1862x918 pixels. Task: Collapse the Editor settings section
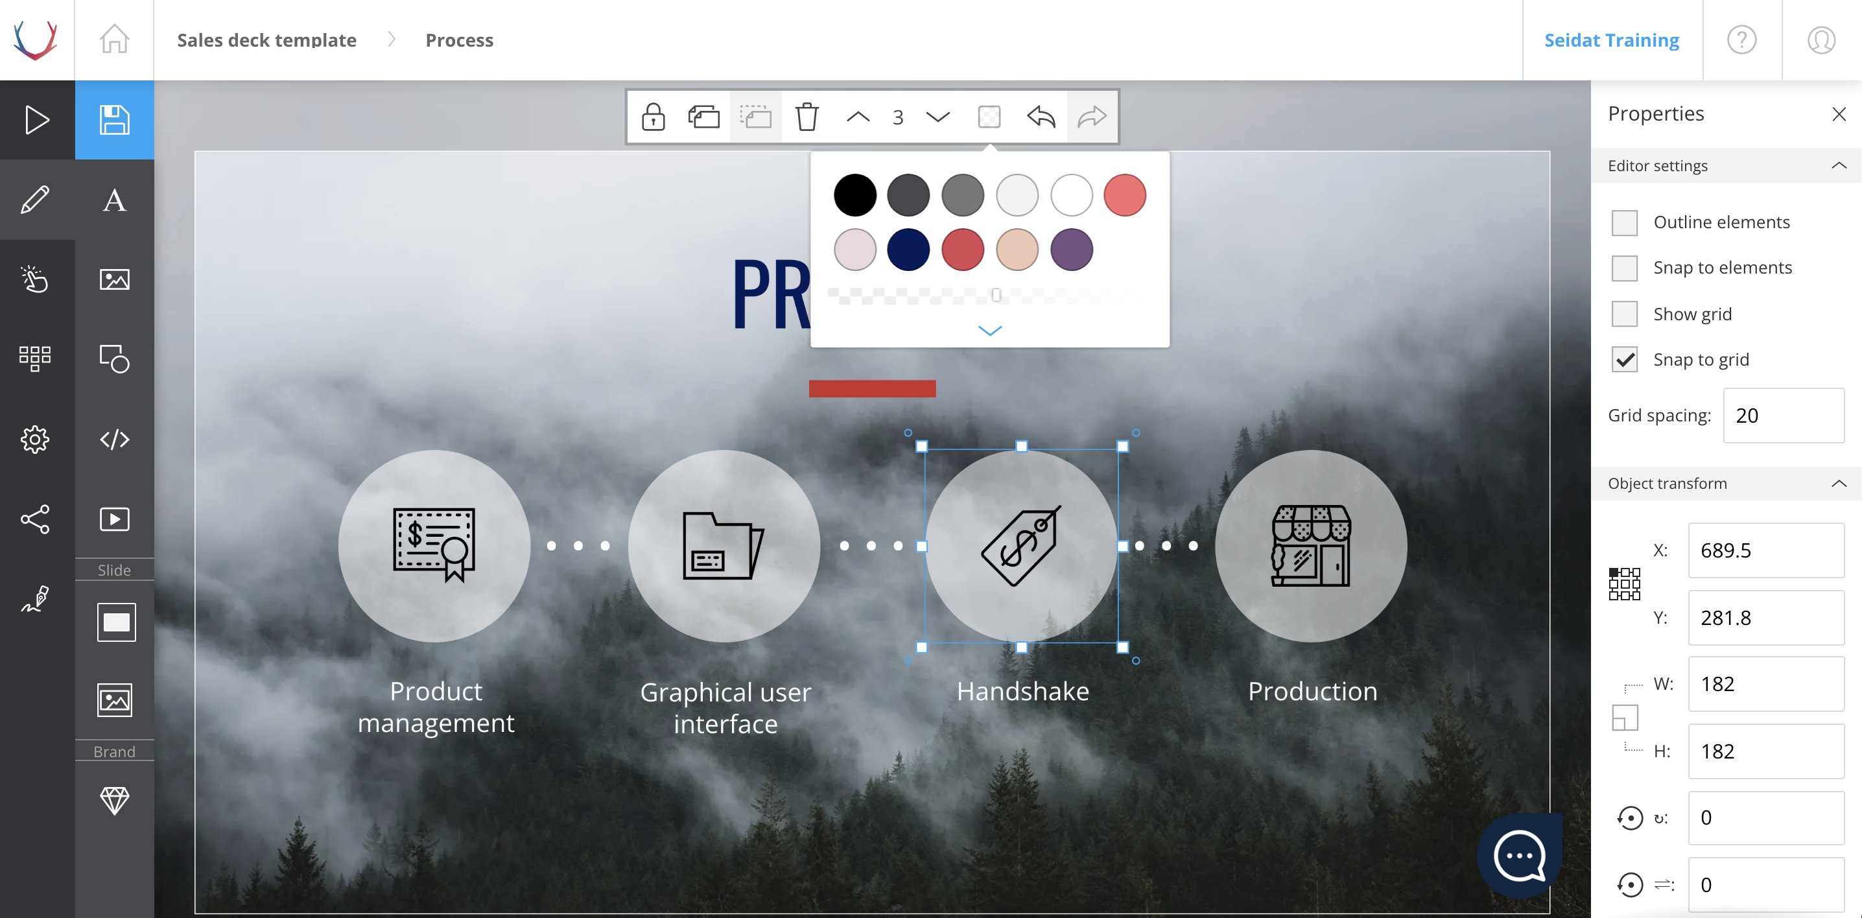(x=1838, y=165)
